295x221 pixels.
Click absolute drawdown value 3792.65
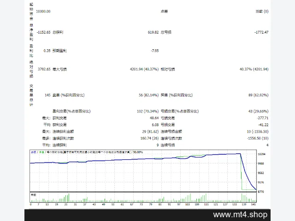pyautogui.click(x=44, y=69)
